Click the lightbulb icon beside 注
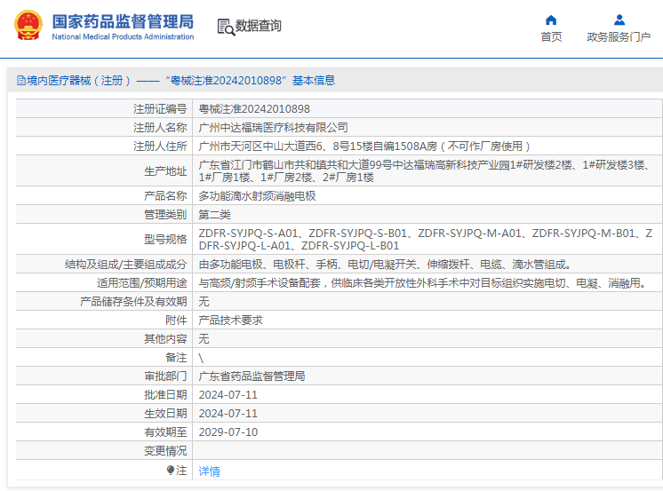 point(171,470)
